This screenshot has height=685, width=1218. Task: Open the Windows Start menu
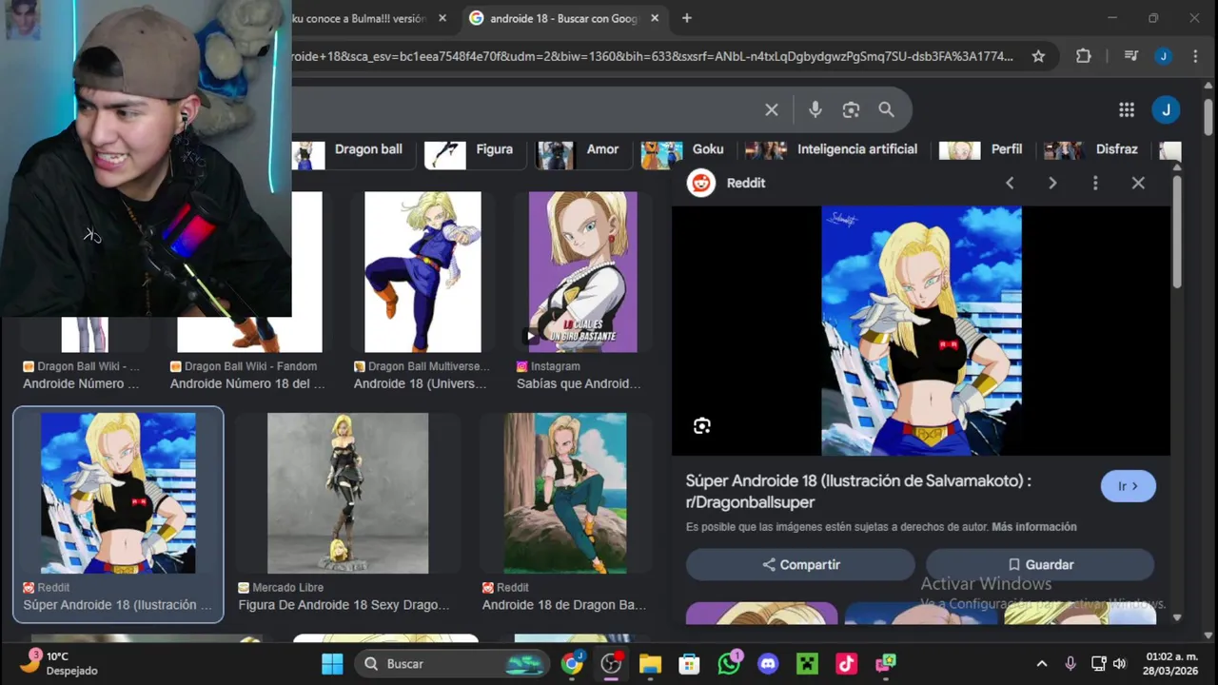click(332, 663)
